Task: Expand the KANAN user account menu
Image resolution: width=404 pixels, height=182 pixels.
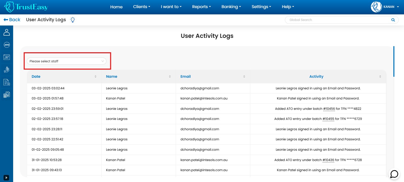Action: click(x=385, y=7)
